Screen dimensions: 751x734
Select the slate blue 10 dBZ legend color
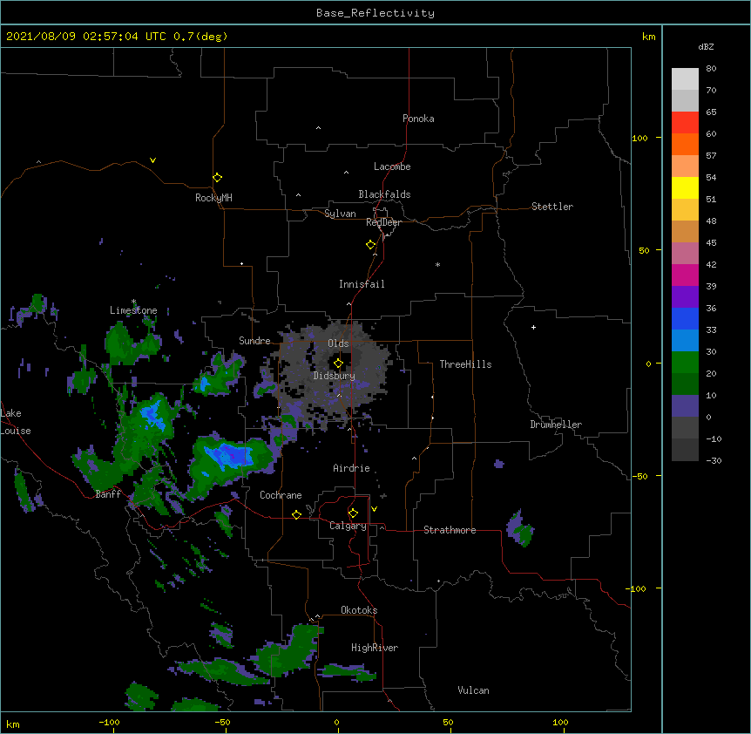tap(685, 406)
